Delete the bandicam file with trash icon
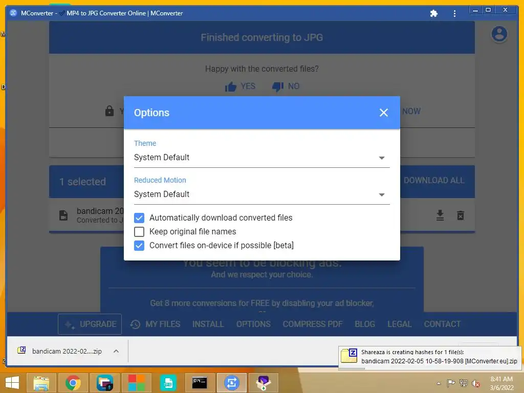The width and height of the screenshot is (524, 393). (461, 215)
